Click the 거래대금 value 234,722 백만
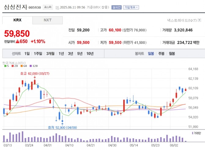The width and height of the screenshot is (205, 150). click(188, 43)
